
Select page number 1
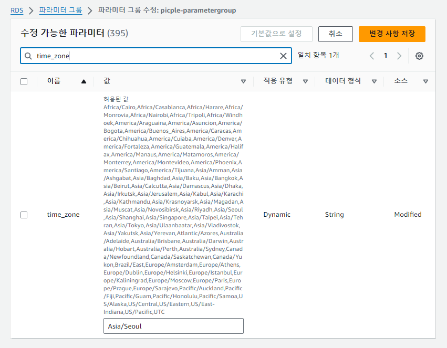386,56
